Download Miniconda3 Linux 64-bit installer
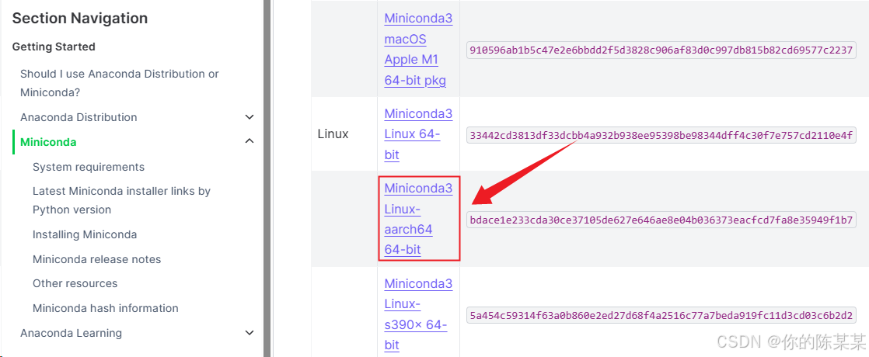 (x=418, y=134)
